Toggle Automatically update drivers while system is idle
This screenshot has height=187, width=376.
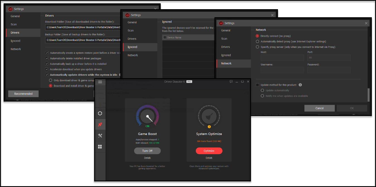47,75
